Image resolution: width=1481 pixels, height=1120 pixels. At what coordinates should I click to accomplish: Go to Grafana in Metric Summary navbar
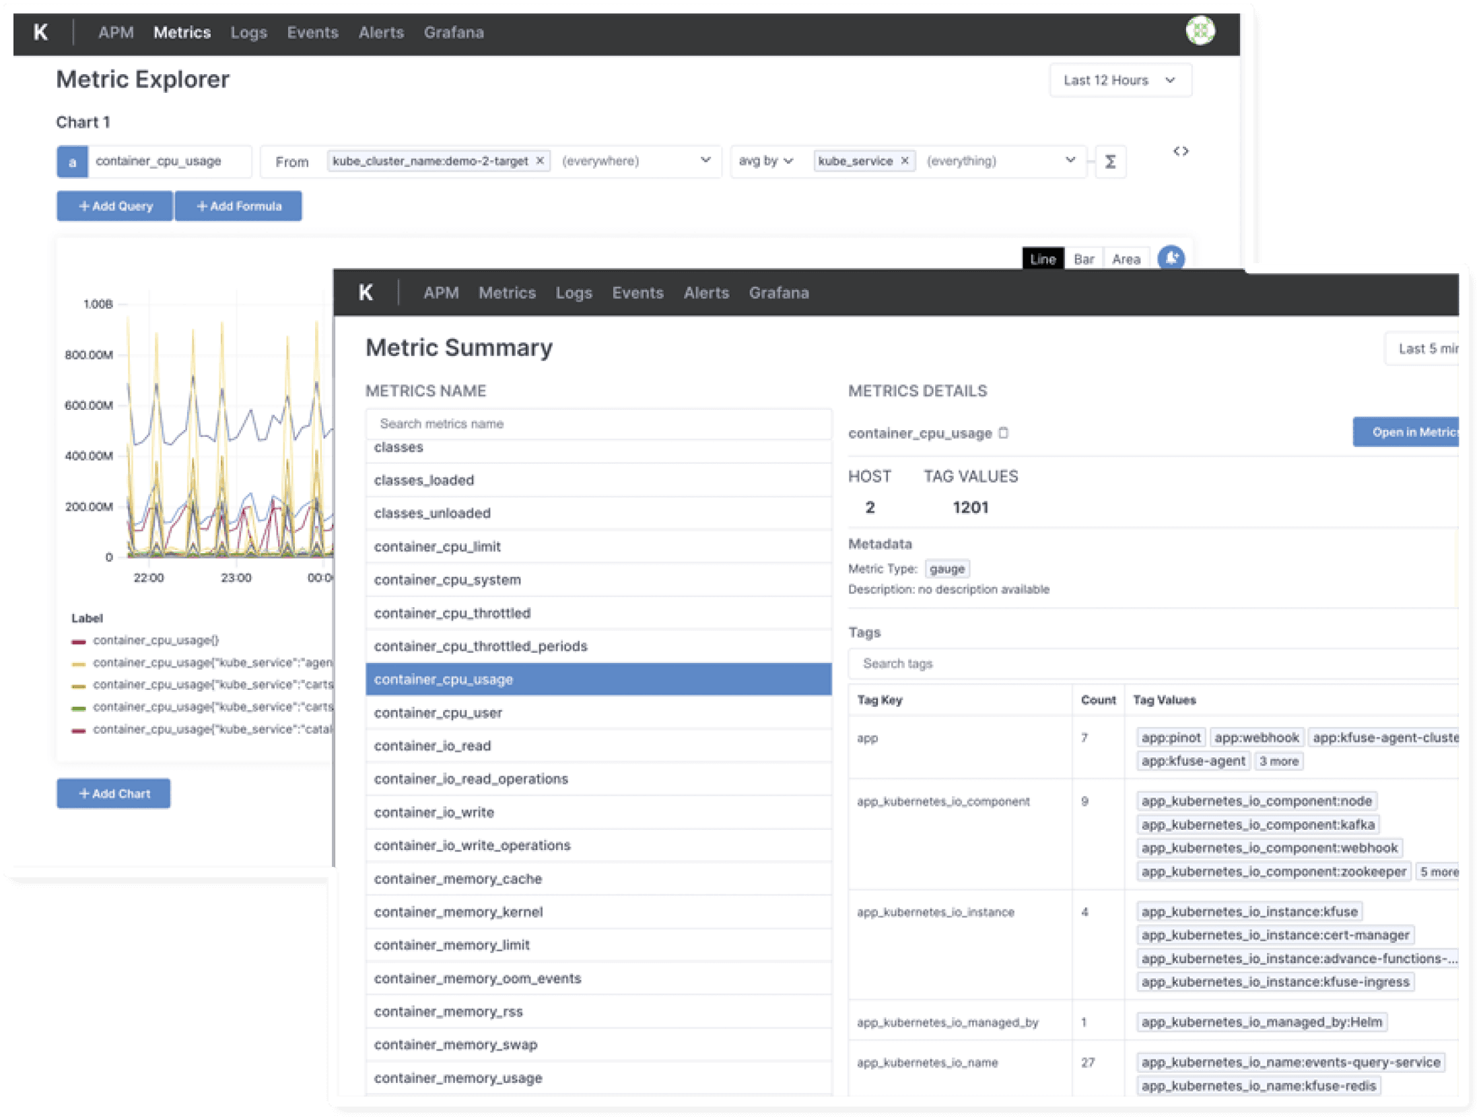[x=778, y=293]
